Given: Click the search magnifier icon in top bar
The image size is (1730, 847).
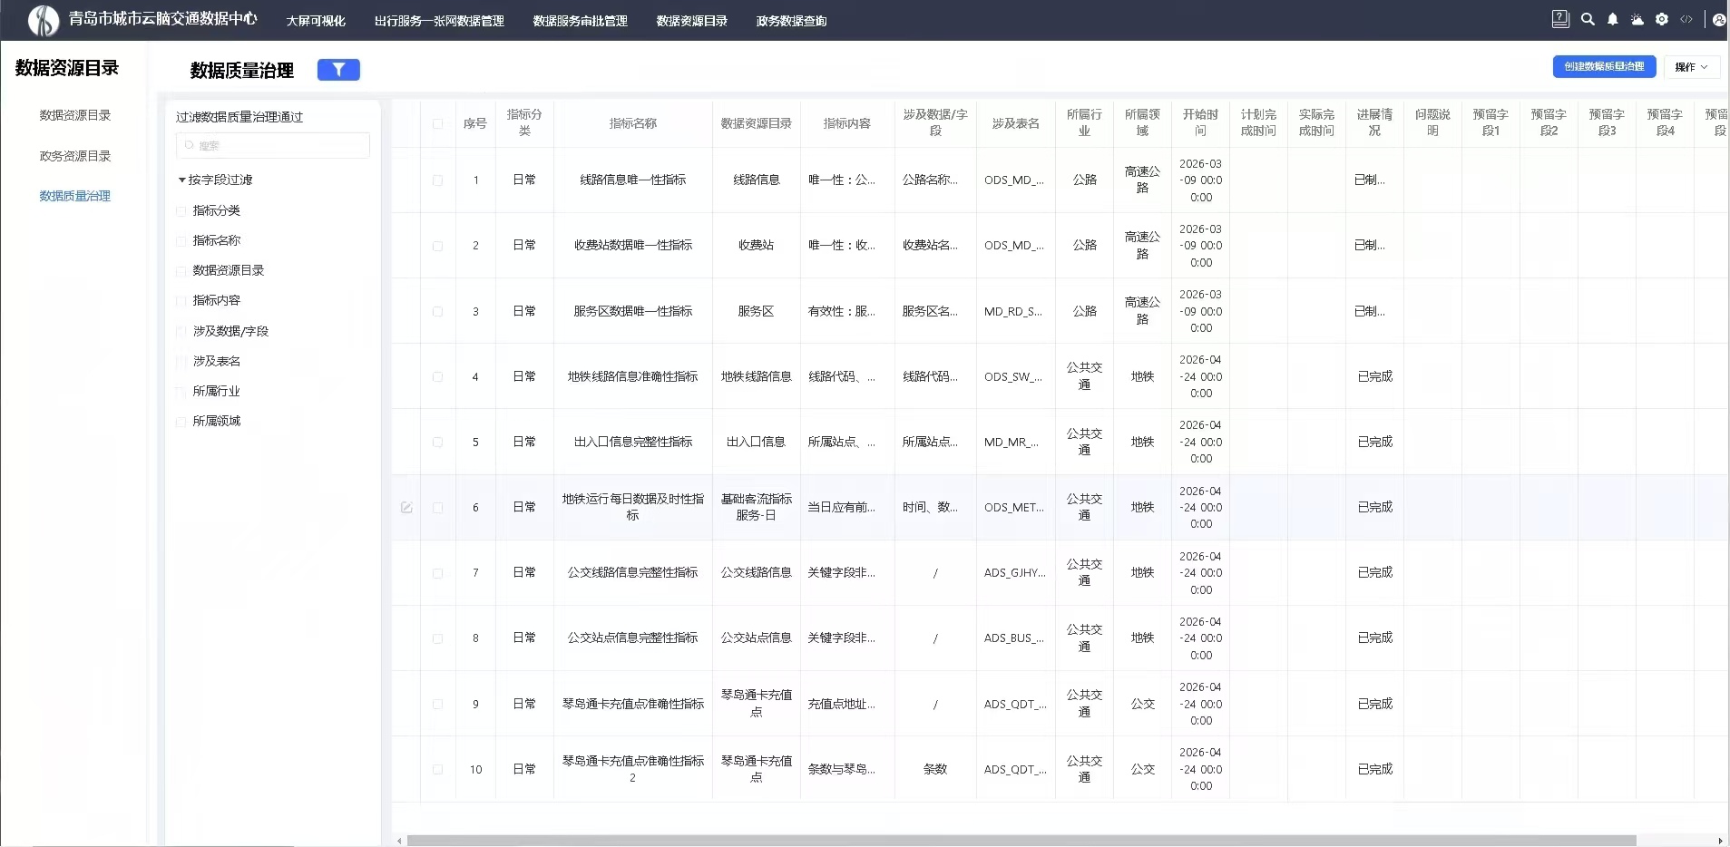Looking at the screenshot, I should pos(1588,19).
